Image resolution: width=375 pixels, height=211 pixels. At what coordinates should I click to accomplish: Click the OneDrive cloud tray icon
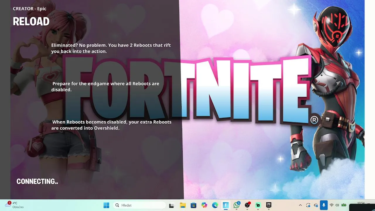pos(316,205)
